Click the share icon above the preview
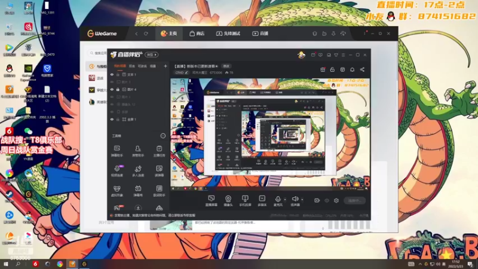The width and height of the screenshot is (478, 269). (x=362, y=69)
